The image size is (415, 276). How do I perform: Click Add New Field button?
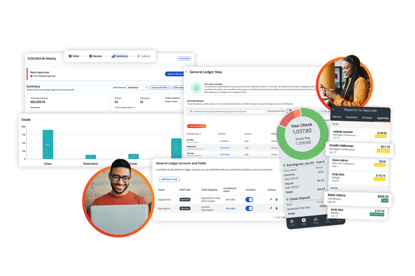169,179
